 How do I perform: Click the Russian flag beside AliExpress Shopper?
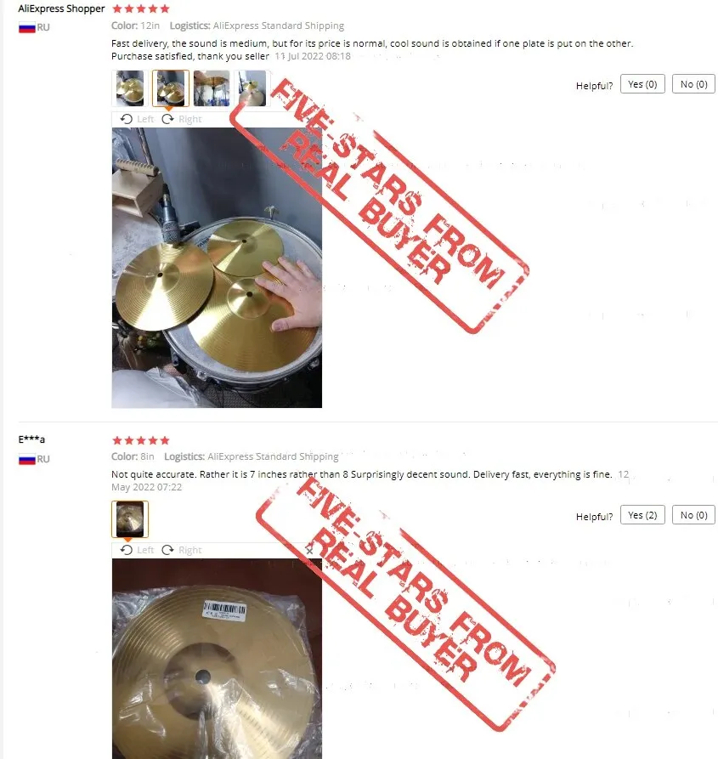click(27, 27)
